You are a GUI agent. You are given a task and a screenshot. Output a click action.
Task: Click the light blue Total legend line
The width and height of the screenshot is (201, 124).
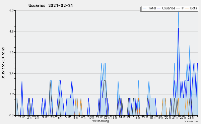point(144,8)
